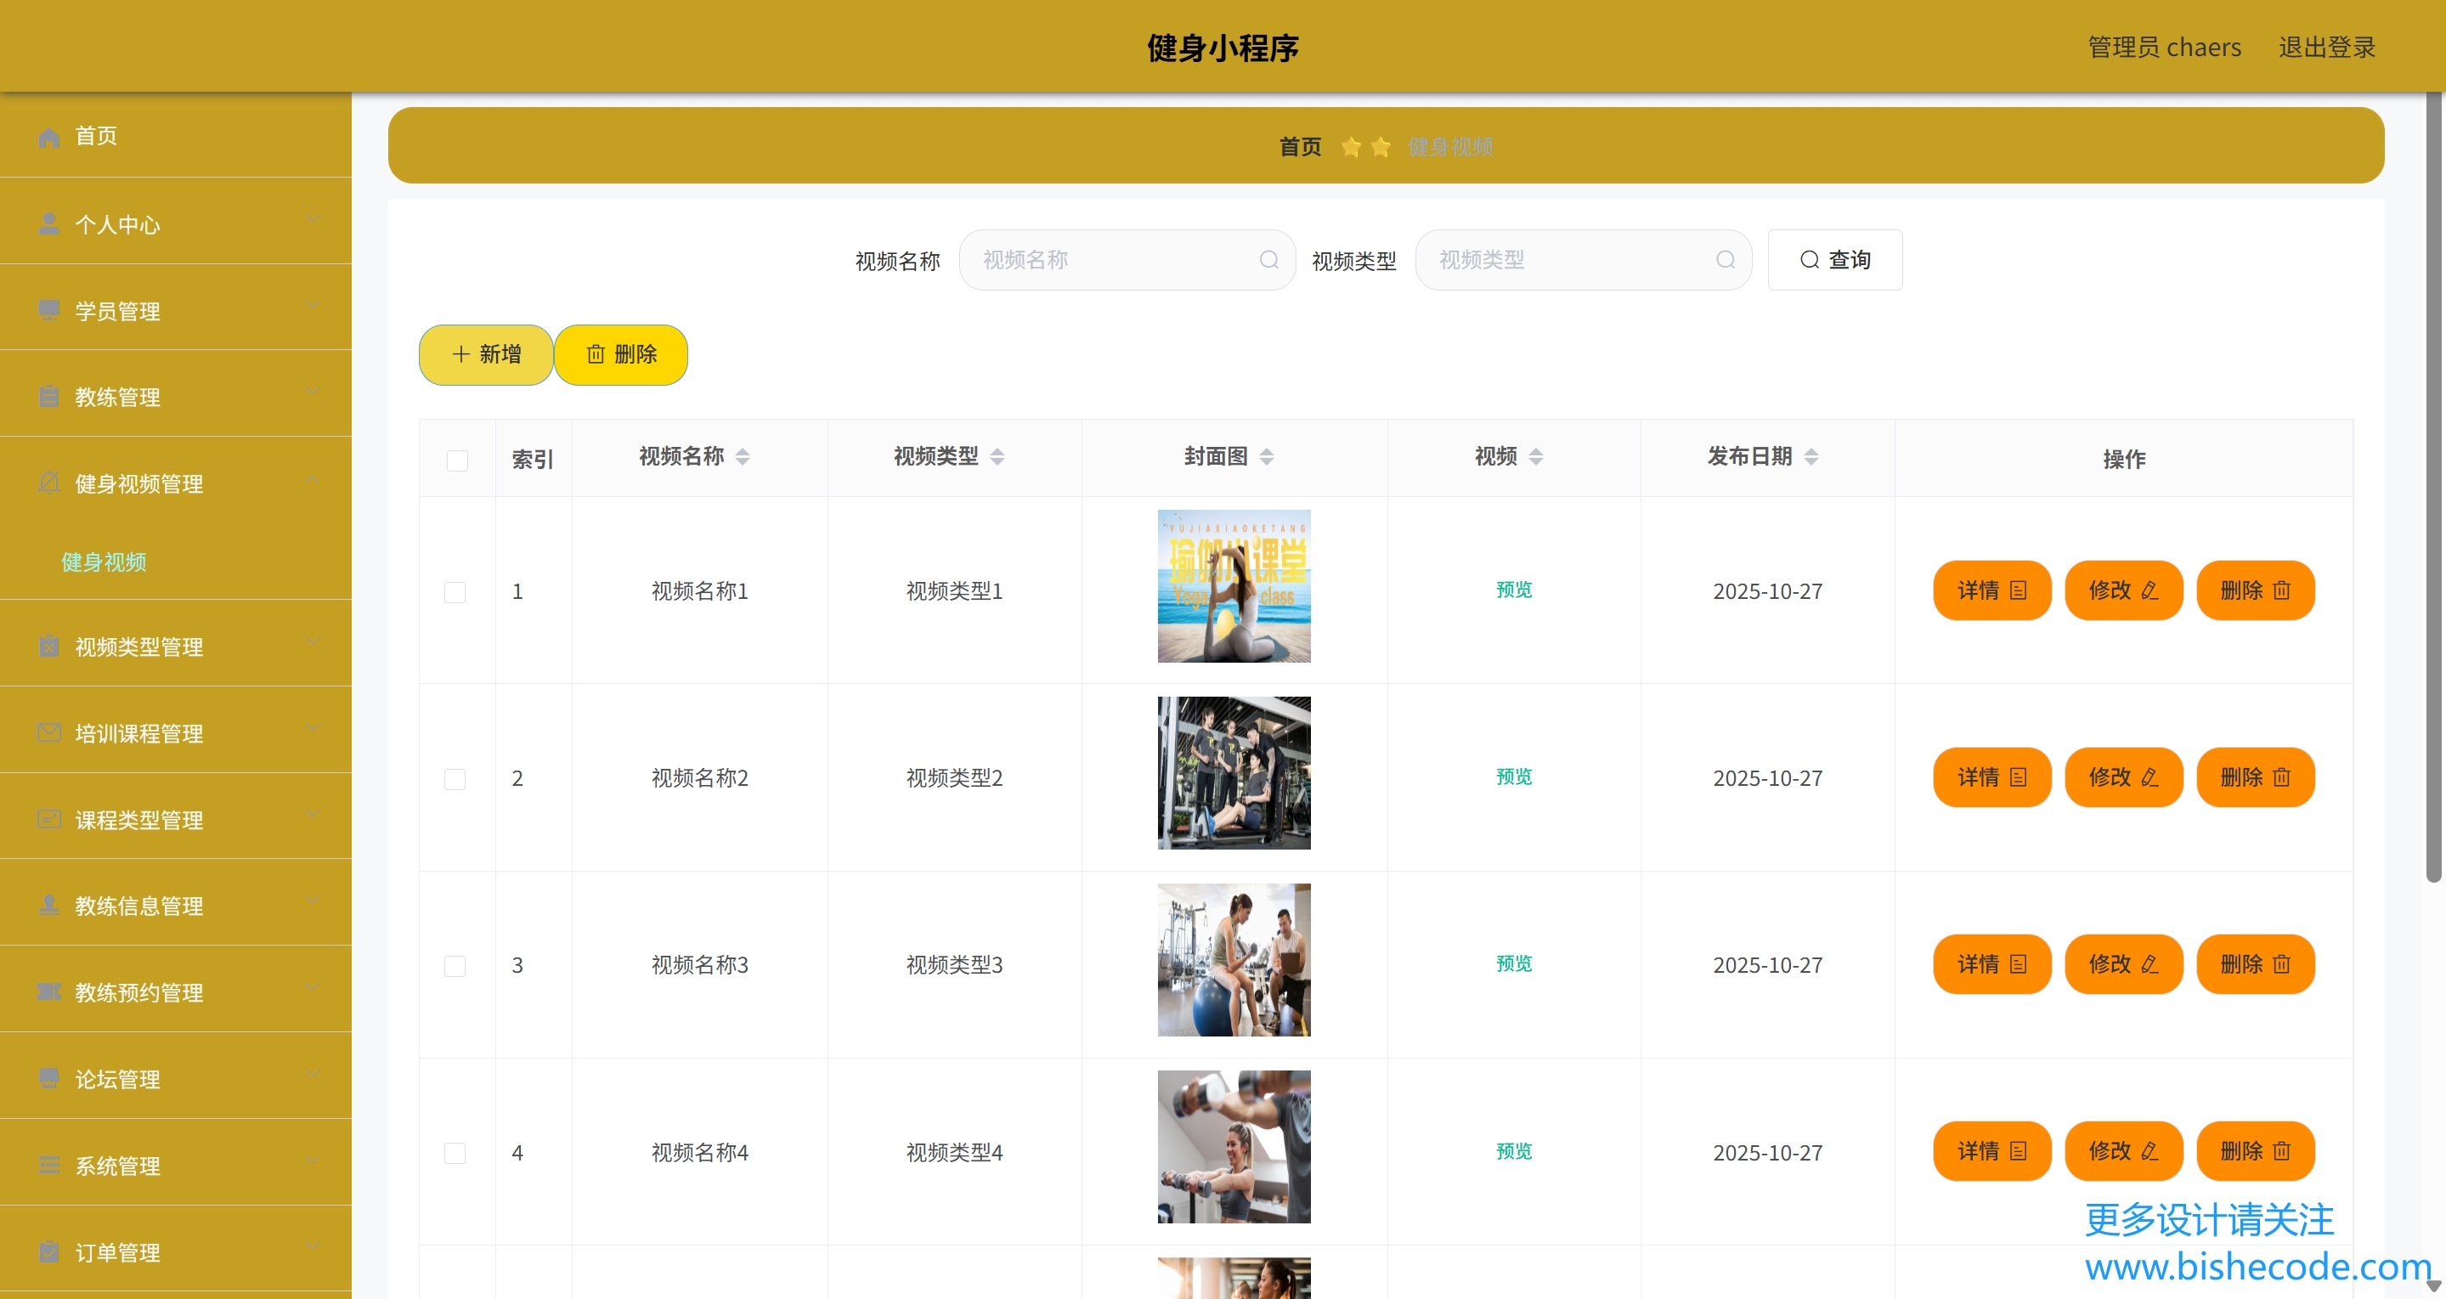Click the 新增 add button
This screenshot has height=1299, width=2446.
(x=485, y=354)
